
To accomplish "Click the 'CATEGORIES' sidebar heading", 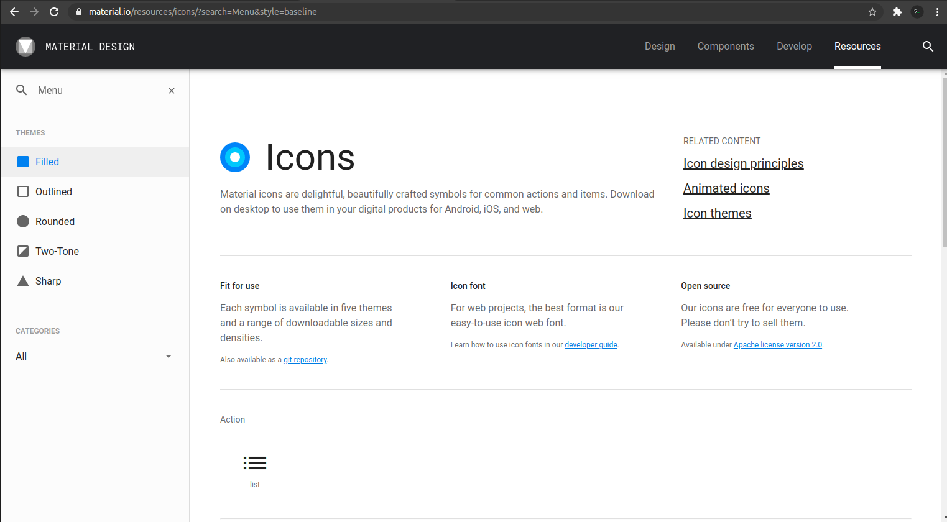I will tap(38, 331).
